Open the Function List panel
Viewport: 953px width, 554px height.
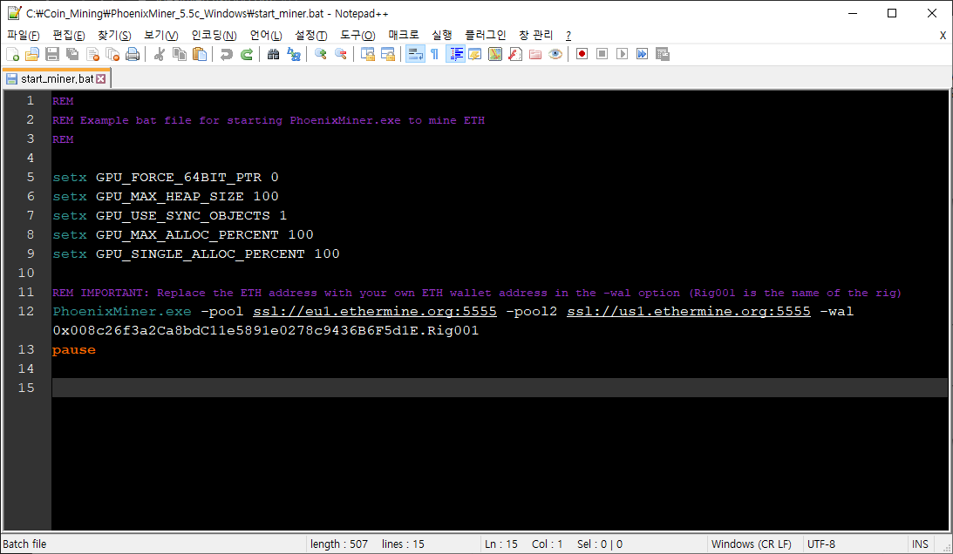(x=515, y=55)
